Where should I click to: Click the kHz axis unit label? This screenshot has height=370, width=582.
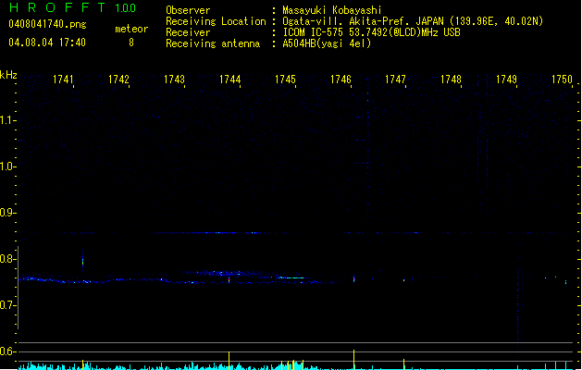(x=8, y=75)
